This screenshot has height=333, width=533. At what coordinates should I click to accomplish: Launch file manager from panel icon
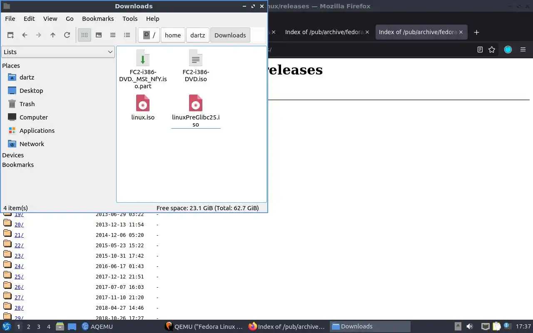point(60,327)
